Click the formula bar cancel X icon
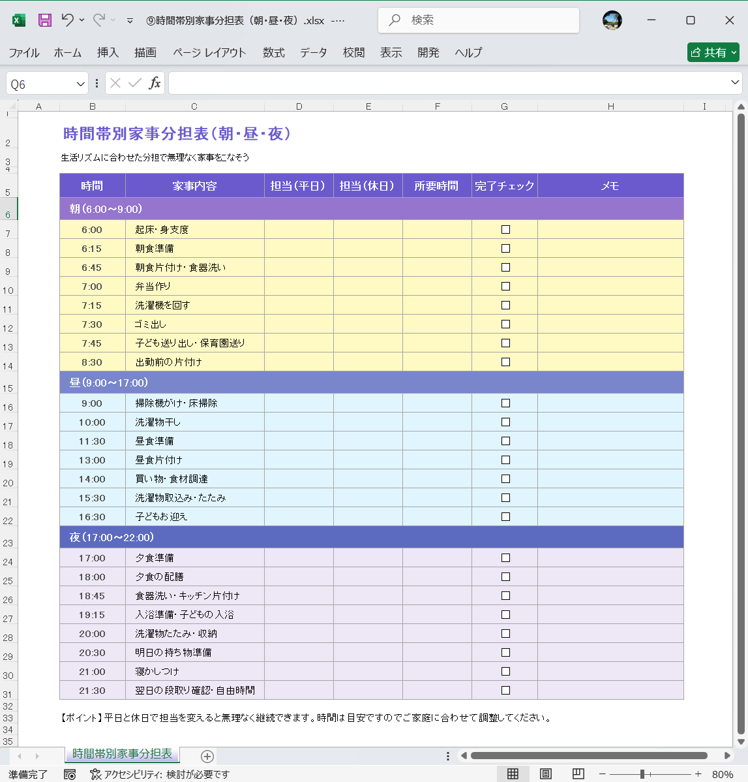 pyautogui.click(x=115, y=83)
